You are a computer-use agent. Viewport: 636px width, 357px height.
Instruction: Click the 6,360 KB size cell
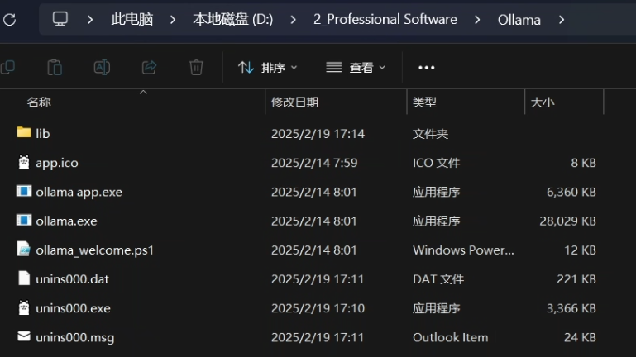coord(571,192)
